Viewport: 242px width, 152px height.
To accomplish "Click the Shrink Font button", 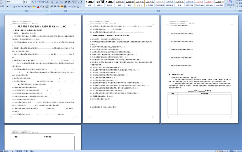I will tap(36, 2).
